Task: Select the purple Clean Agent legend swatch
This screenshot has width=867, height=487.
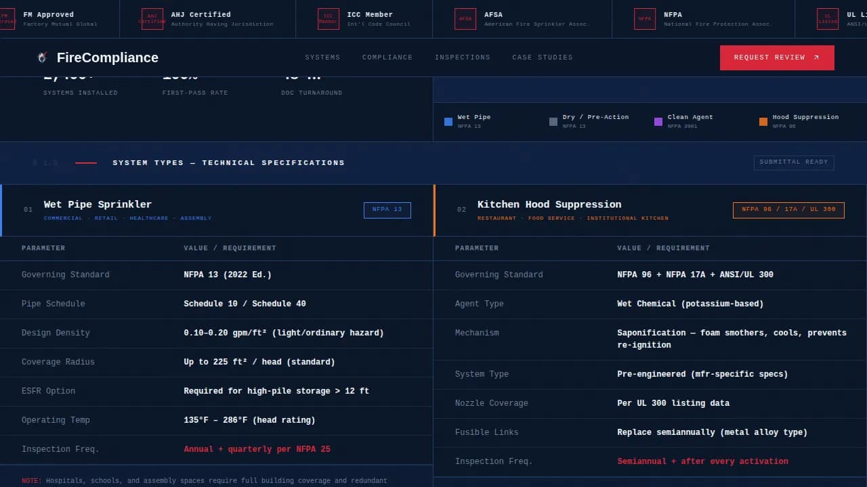Action: tap(658, 122)
